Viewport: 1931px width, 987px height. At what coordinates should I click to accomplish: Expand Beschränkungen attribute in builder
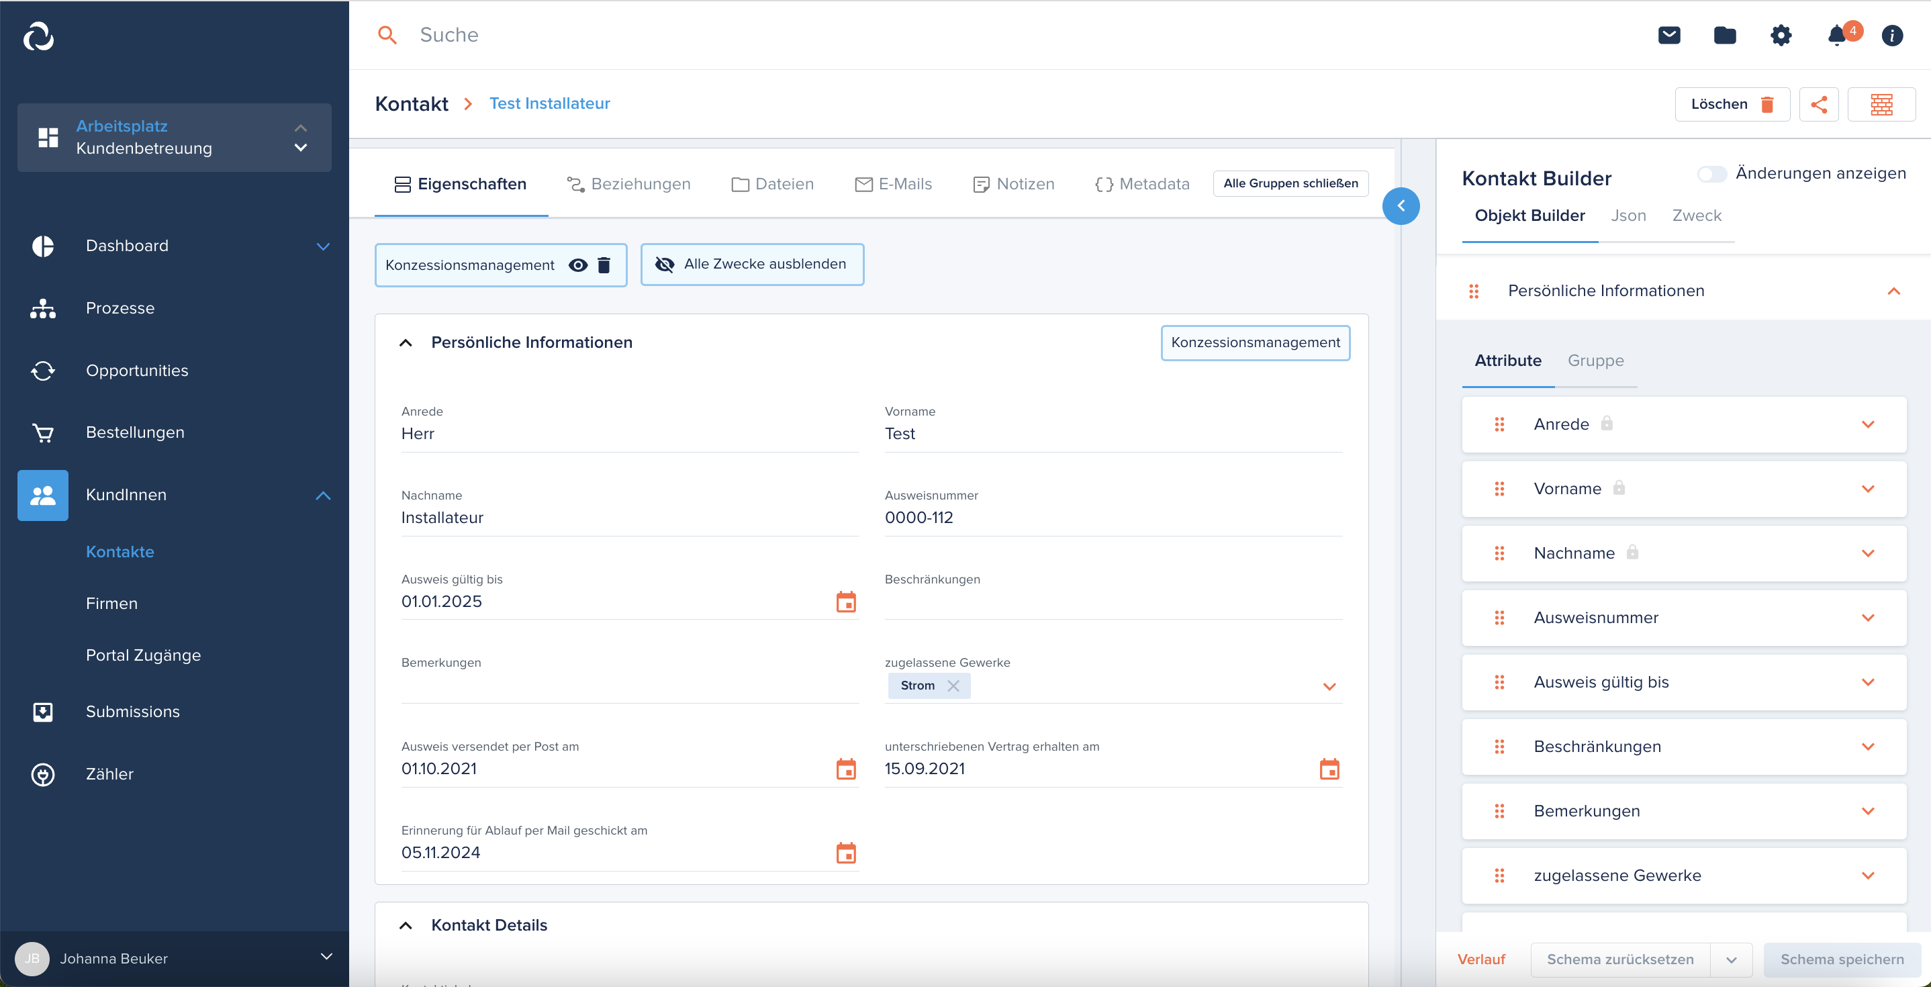pos(1868,747)
